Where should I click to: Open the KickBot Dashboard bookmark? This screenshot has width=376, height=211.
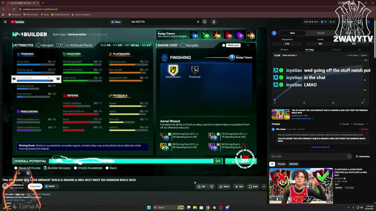point(60,14)
